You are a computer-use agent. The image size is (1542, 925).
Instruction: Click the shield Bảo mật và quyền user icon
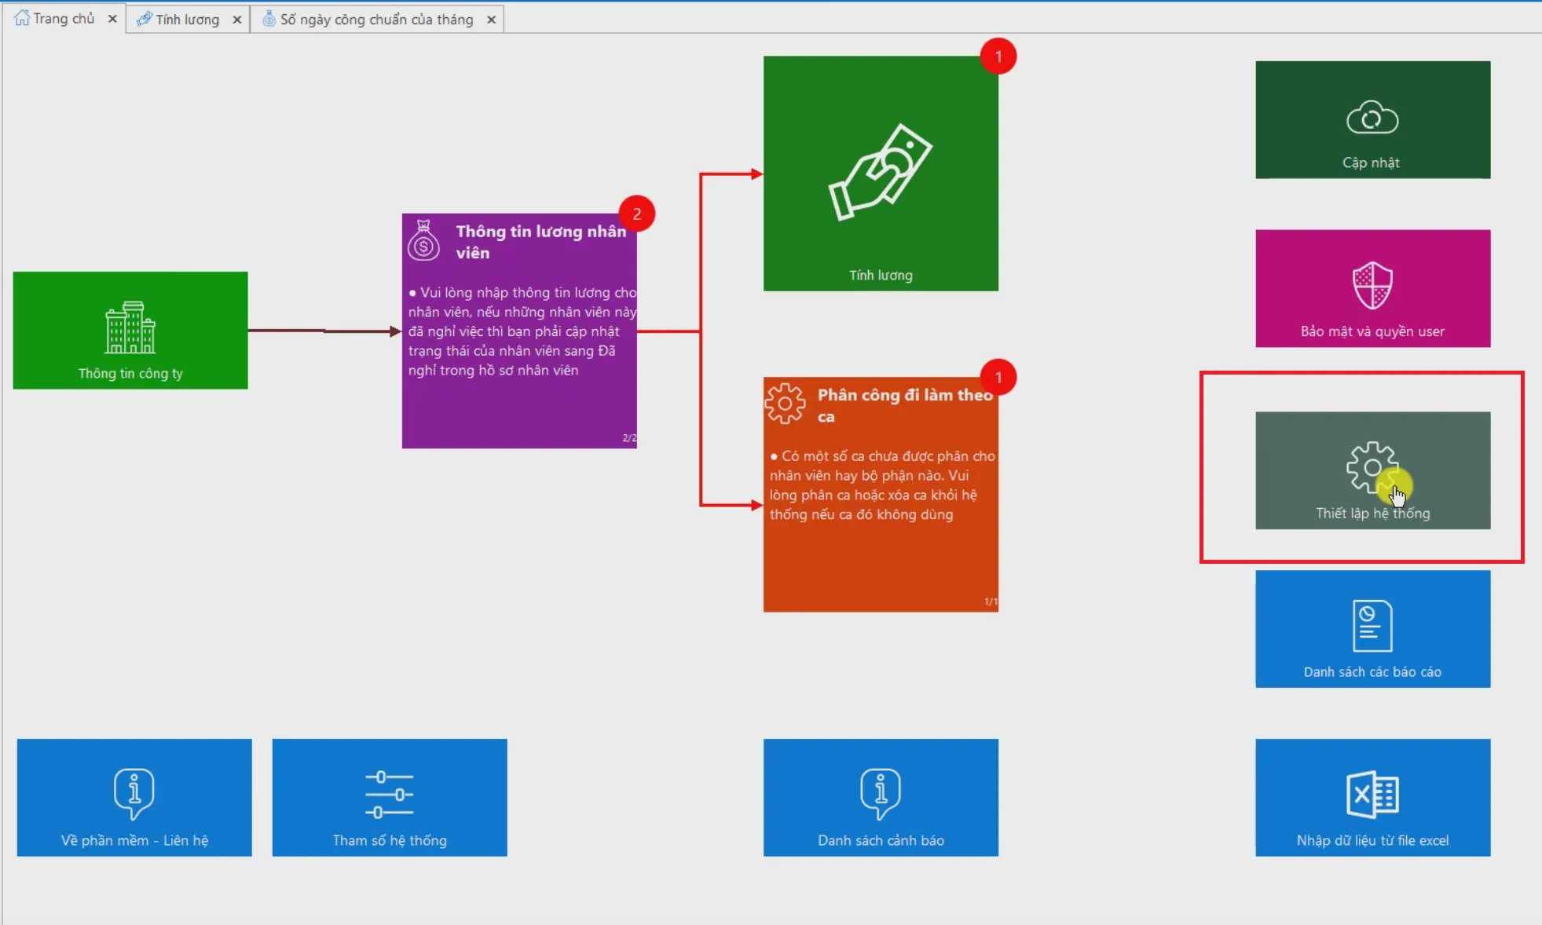tap(1372, 285)
